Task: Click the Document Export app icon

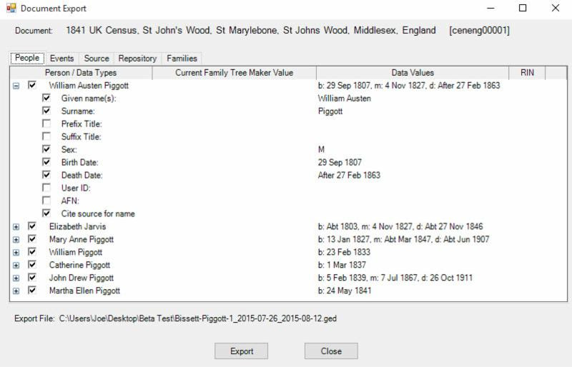Action: pyautogui.click(x=11, y=8)
